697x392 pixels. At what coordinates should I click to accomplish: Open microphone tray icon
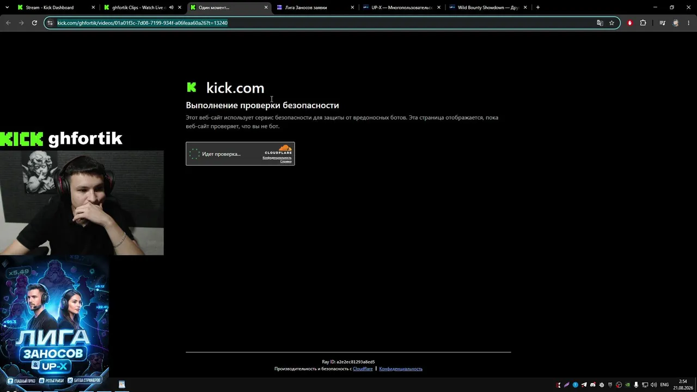tap(637, 385)
